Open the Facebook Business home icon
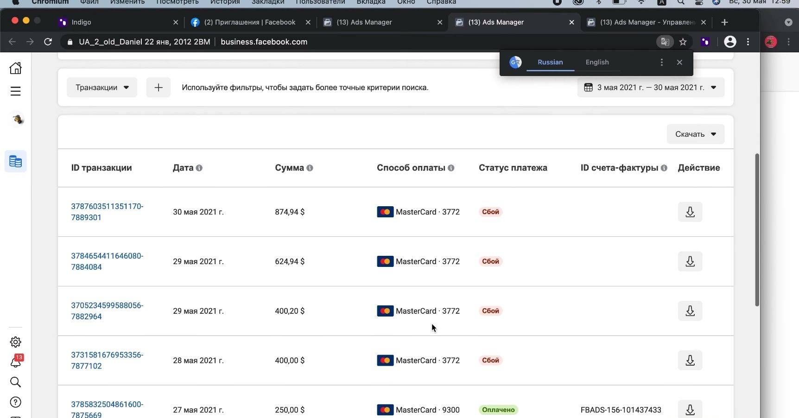Viewport: 799px width, 418px height. coord(15,68)
